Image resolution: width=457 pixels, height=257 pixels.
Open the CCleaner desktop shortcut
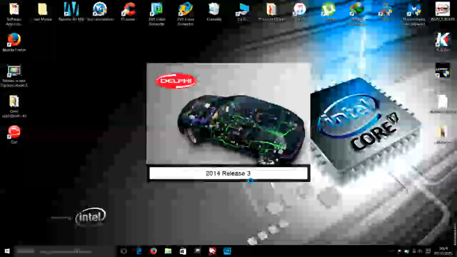coord(128,12)
